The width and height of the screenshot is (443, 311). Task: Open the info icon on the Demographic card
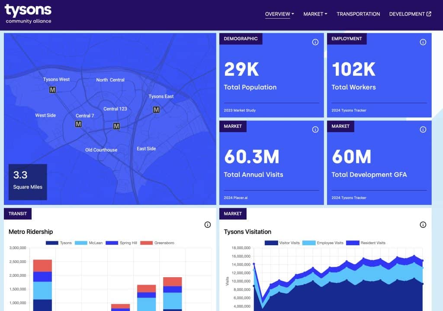(315, 42)
